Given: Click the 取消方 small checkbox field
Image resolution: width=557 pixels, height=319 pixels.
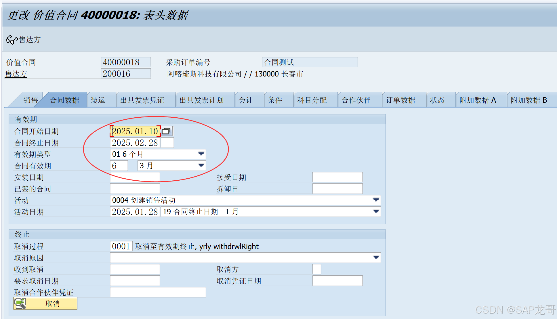Looking at the screenshot, I should [316, 269].
